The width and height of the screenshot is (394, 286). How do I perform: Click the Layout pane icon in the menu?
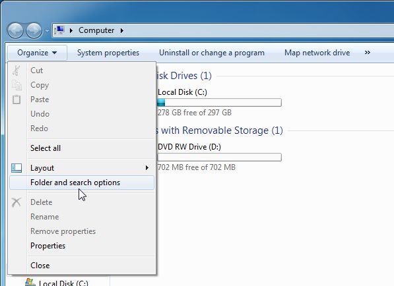tap(16, 168)
